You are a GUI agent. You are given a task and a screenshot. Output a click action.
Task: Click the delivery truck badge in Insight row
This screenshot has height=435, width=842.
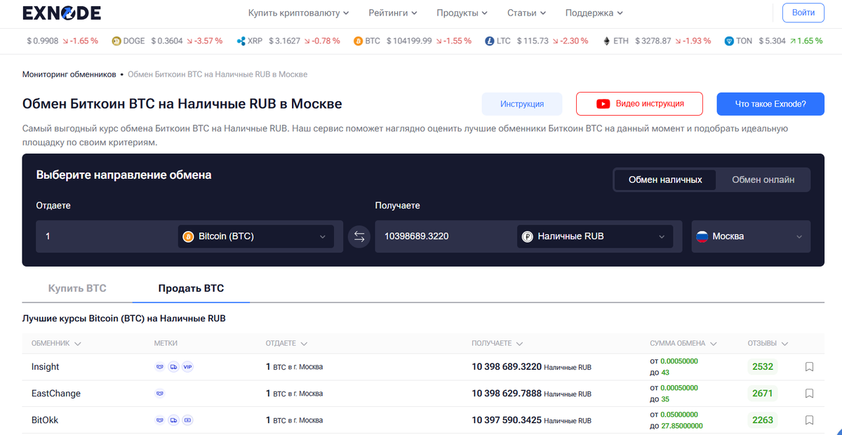pos(173,367)
